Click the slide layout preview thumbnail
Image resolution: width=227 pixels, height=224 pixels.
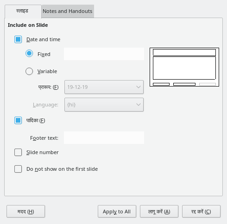tap(184, 67)
